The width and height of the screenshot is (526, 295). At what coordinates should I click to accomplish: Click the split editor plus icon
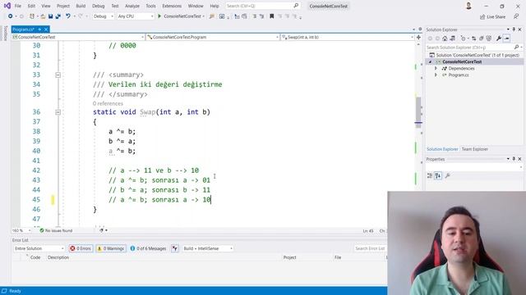point(418,37)
